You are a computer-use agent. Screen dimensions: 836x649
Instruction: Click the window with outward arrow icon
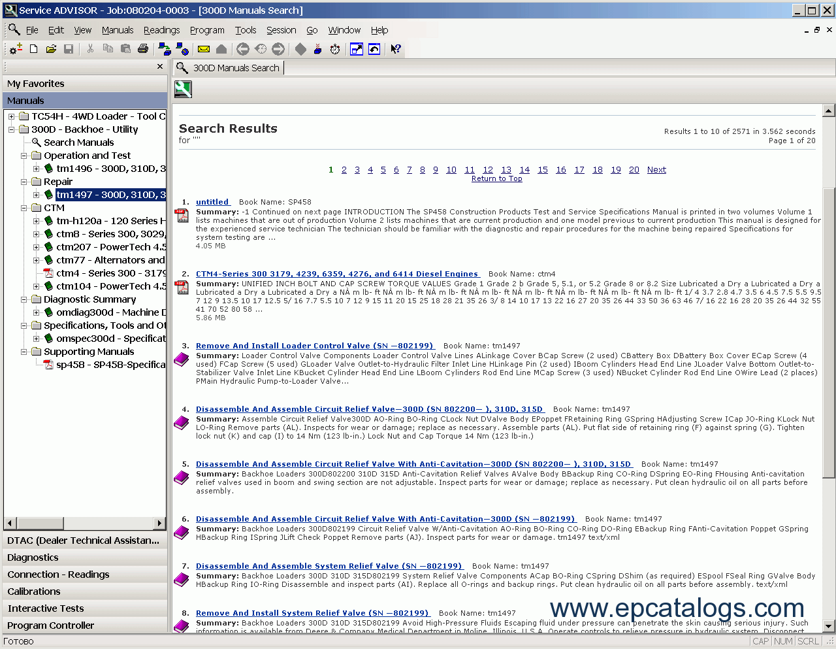(357, 49)
